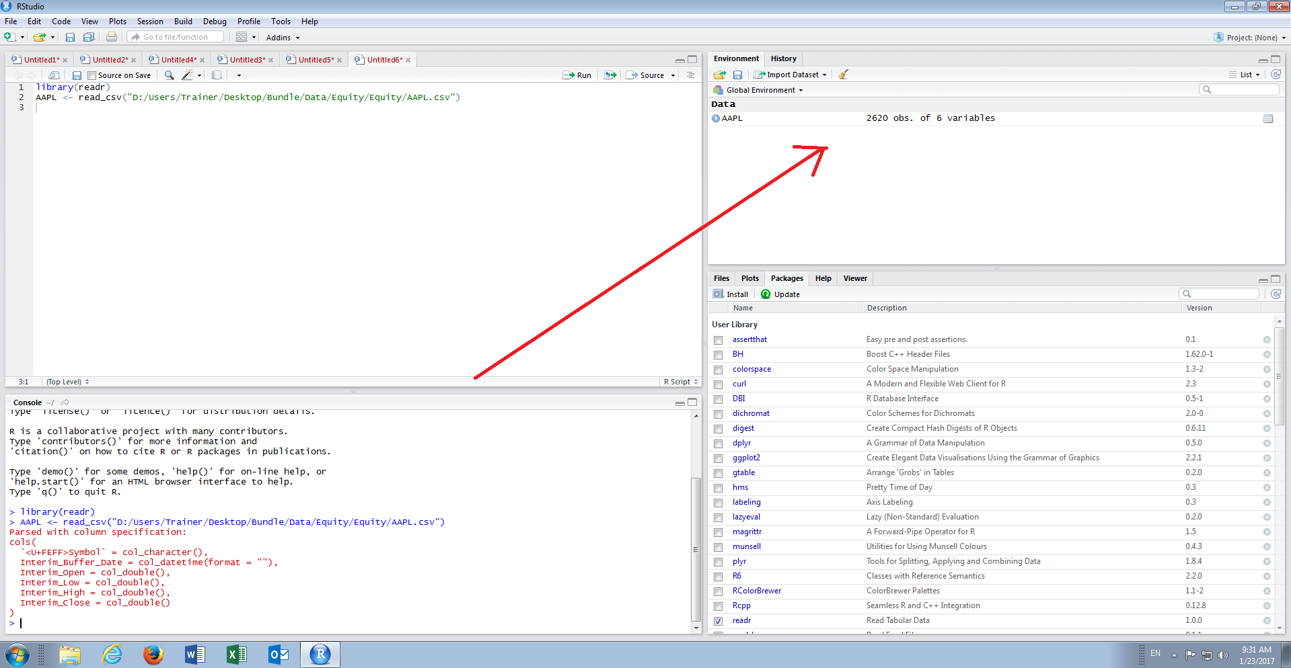The image size is (1291, 668).
Task: Check the Rcpp package box
Action: tap(718, 606)
